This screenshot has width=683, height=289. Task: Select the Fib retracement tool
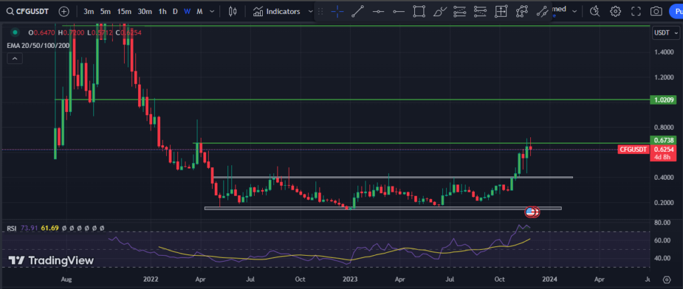click(x=460, y=12)
